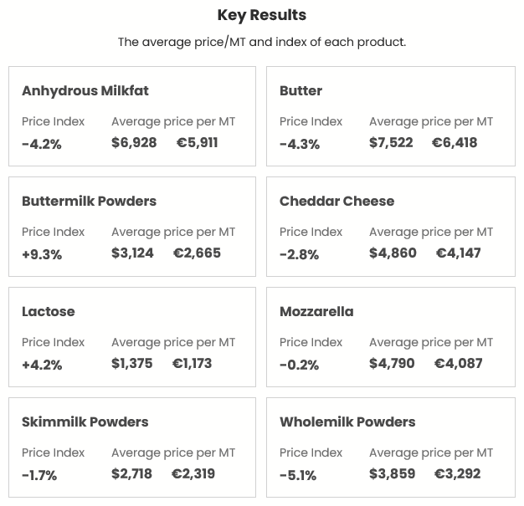Select the Lactose product title
524x506 pixels.
pyautogui.click(x=49, y=311)
